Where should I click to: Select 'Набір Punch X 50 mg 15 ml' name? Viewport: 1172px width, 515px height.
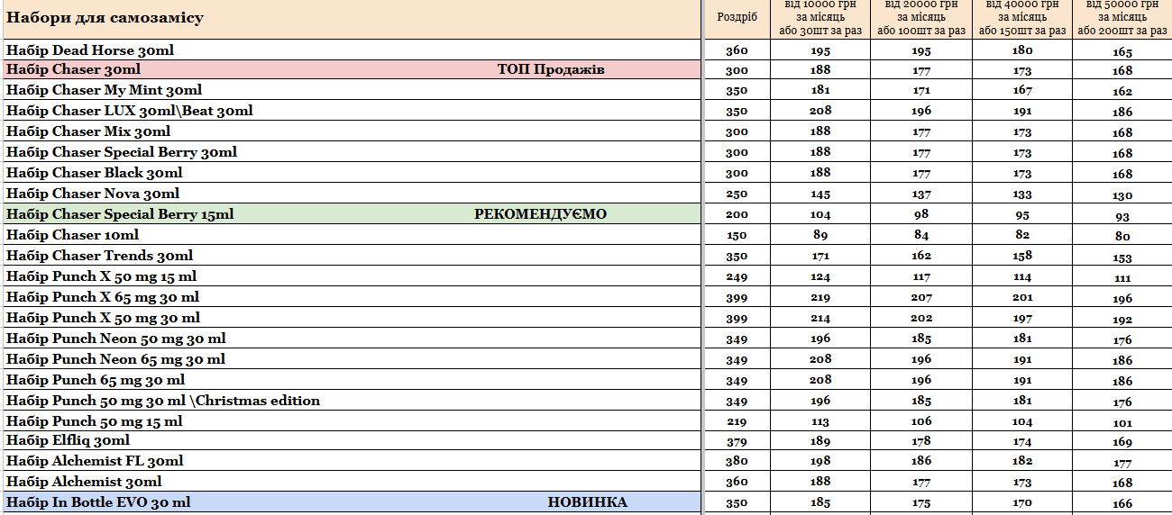[101, 276]
